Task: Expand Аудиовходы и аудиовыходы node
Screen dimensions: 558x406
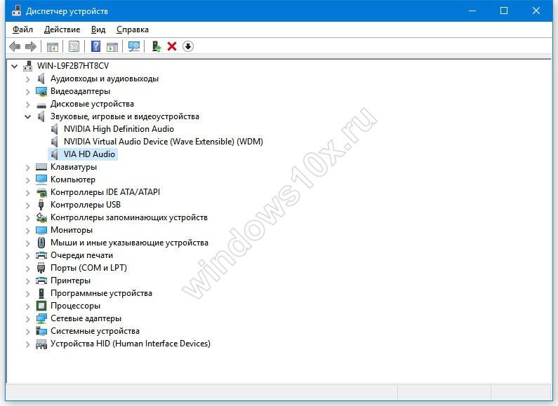Action: (28, 79)
